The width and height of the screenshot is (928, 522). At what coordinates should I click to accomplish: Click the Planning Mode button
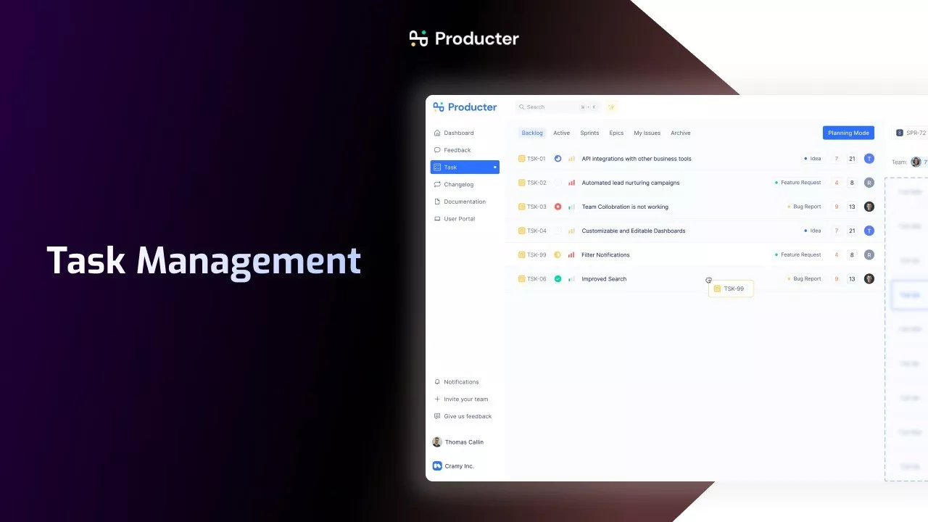pyautogui.click(x=848, y=133)
